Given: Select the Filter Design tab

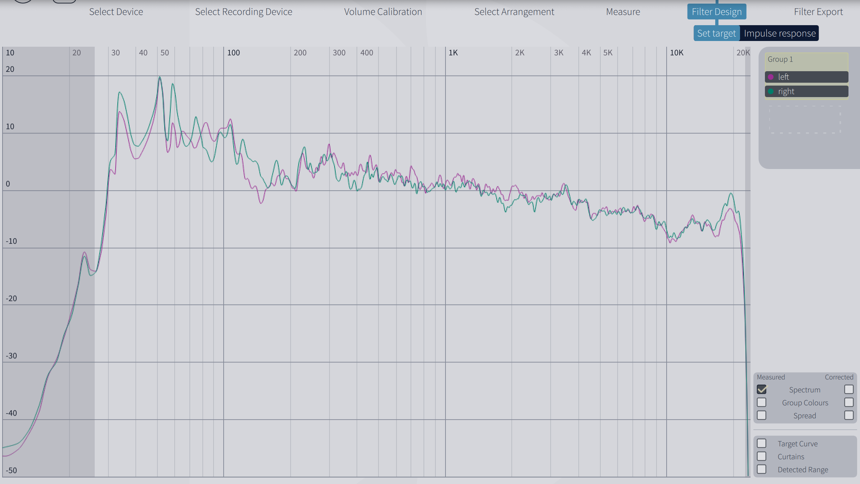Looking at the screenshot, I should click(x=717, y=12).
